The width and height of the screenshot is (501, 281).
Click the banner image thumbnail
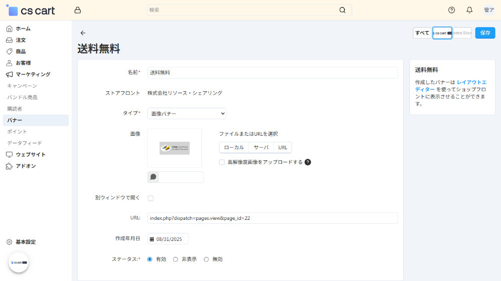(174, 148)
